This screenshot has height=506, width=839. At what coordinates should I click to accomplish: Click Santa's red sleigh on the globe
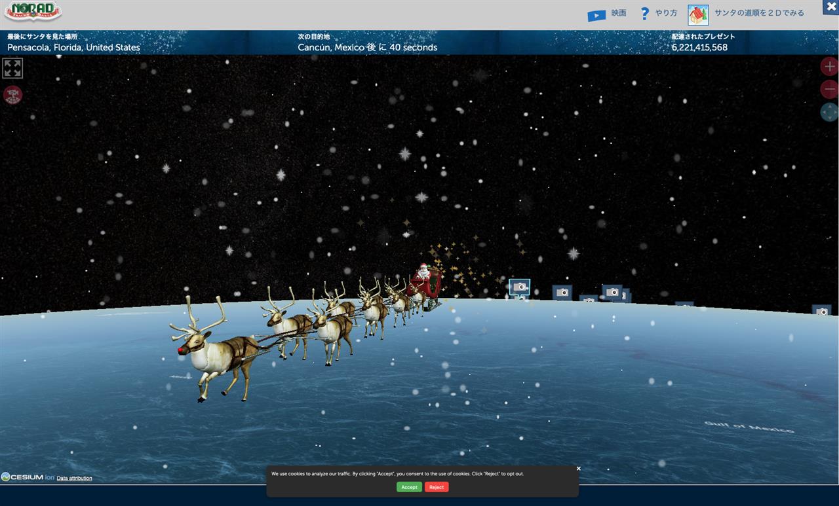tap(427, 287)
